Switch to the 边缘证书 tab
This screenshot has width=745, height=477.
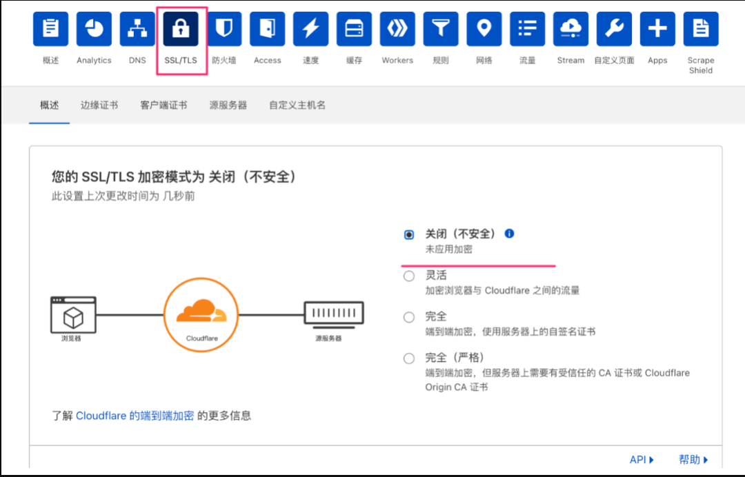[x=99, y=105]
